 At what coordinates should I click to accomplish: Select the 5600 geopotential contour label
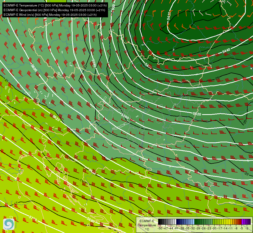point(34,68)
